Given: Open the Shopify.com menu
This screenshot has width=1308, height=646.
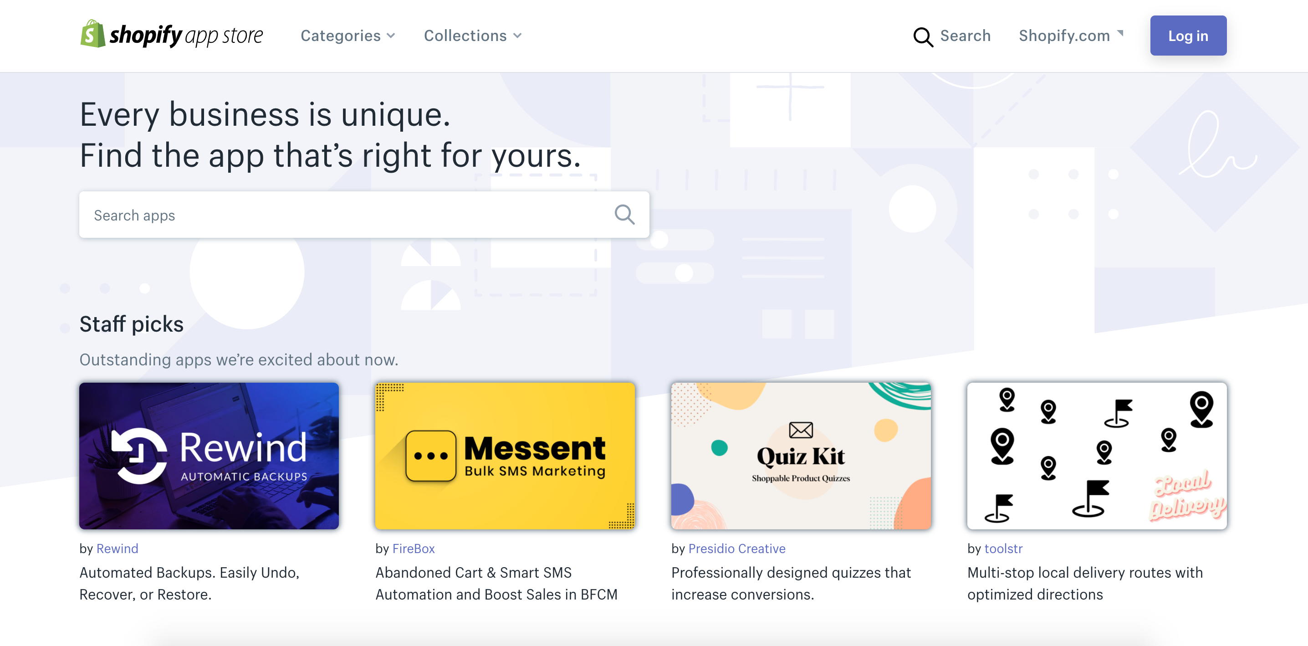Looking at the screenshot, I should [1064, 36].
